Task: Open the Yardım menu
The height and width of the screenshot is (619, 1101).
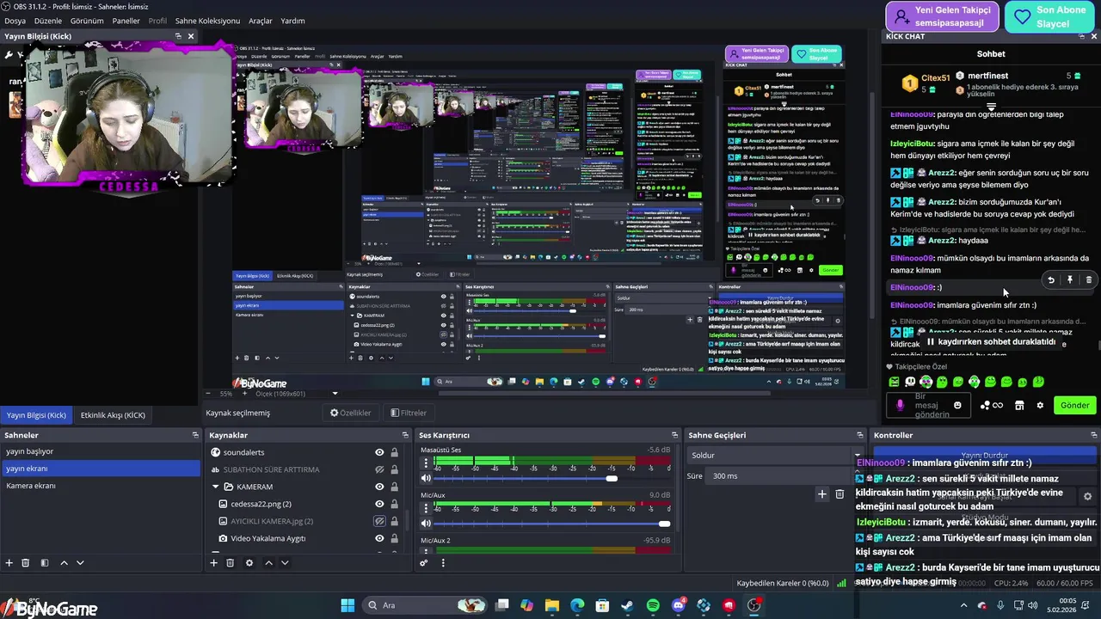Action: [x=292, y=21]
